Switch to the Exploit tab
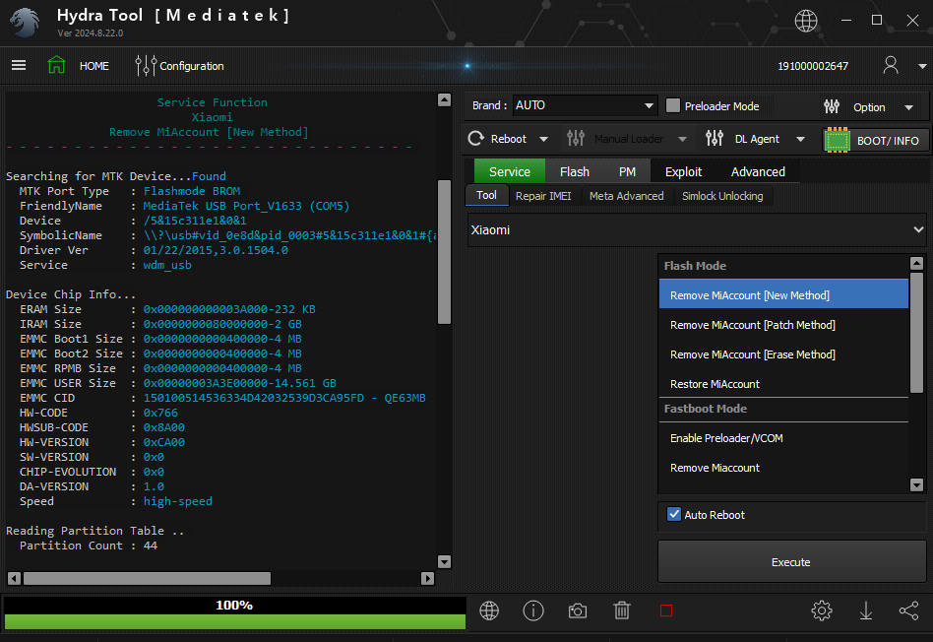 (683, 171)
